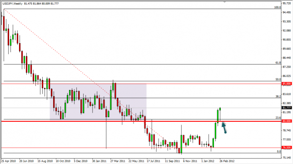Click the 15 Aug 2010 date label
The width and height of the screenshot is (293, 164).
[x=45, y=161]
